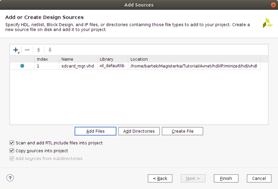Click the Xilinx logo in the header

click(x=267, y=22)
